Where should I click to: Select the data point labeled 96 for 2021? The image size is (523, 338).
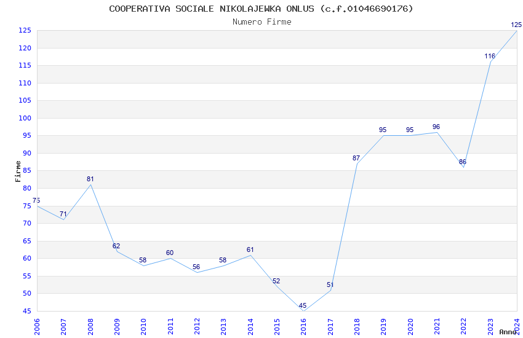click(x=437, y=132)
